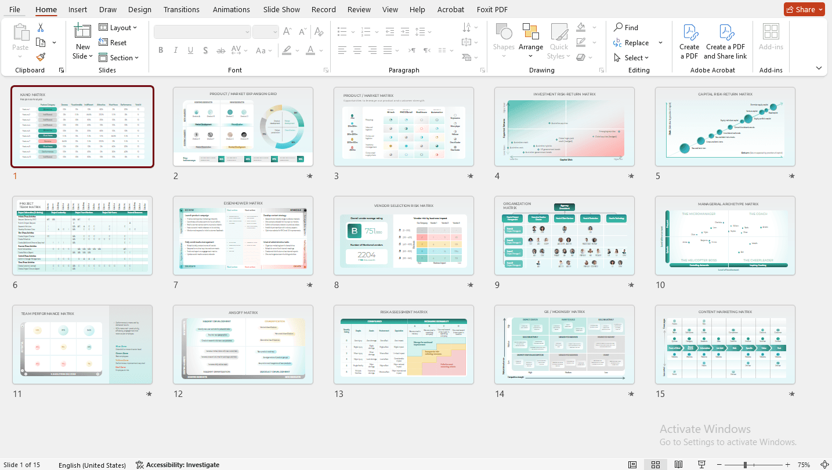The width and height of the screenshot is (832, 470).
Task: Click the Find magnifier icon
Action: tap(618, 27)
